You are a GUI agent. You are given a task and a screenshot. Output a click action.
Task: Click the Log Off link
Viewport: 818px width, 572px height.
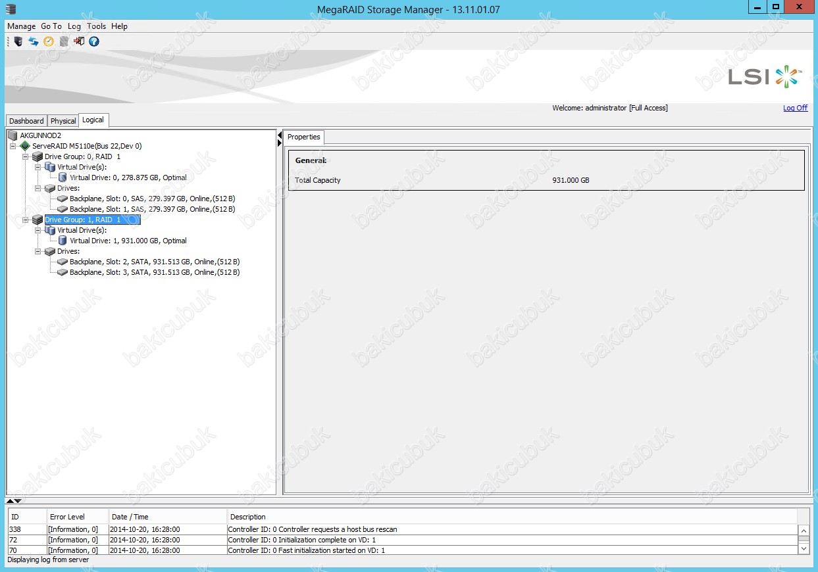795,108
